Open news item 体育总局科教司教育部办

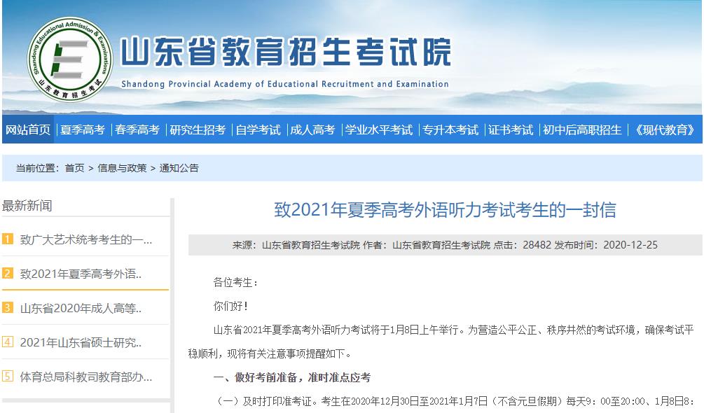[x=85, y=377]
